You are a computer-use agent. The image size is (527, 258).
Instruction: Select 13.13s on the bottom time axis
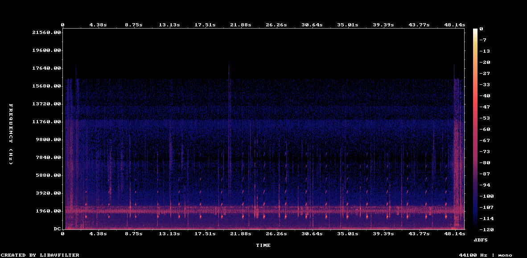169,233
